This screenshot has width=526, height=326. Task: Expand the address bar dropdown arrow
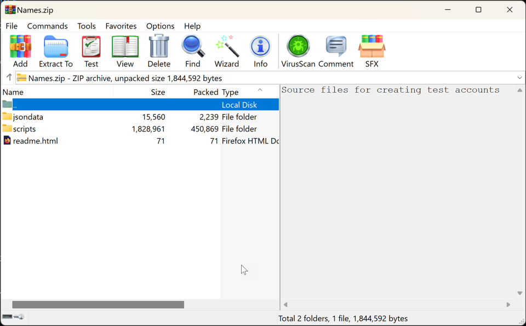pyautogui.click(x=519, y=78)
